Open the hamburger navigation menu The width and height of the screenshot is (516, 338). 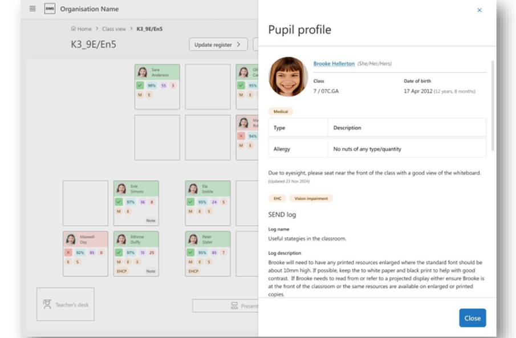[x=32, y=9]
